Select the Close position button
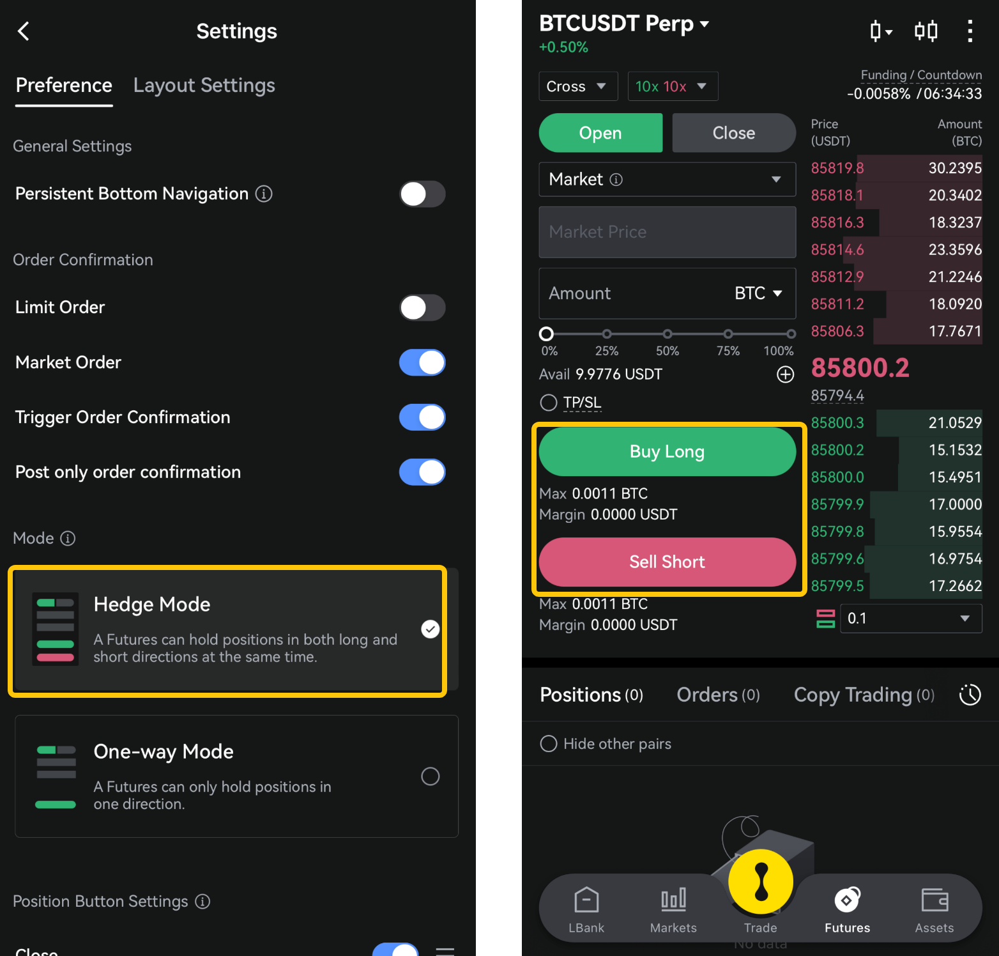The width and height of the screenshot is (999, 956). pyautogui.click(x=734, y=133)
